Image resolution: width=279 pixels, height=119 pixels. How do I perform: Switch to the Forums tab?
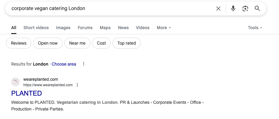click(x=85, y=28)
